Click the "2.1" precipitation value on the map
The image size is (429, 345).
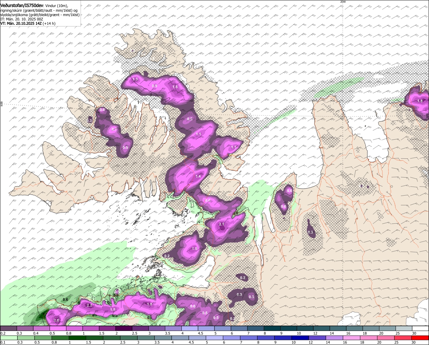221,224
